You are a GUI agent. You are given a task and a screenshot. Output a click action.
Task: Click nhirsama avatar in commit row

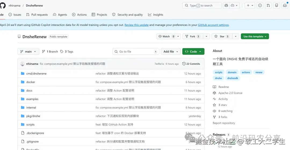click(22, 64)
